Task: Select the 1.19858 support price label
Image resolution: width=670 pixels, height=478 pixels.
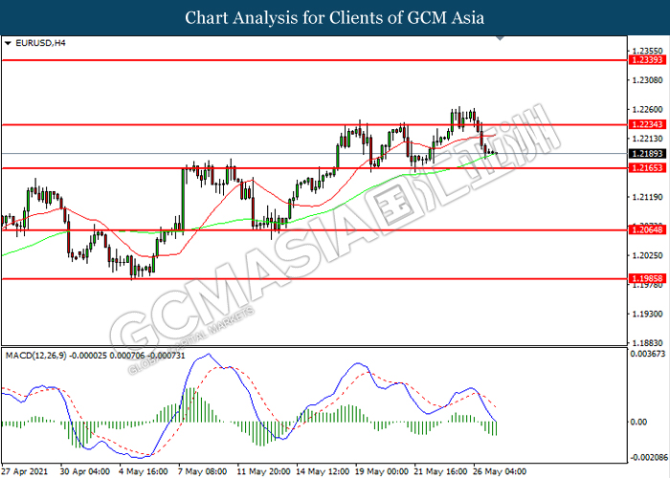Action: tap(648, 279)
